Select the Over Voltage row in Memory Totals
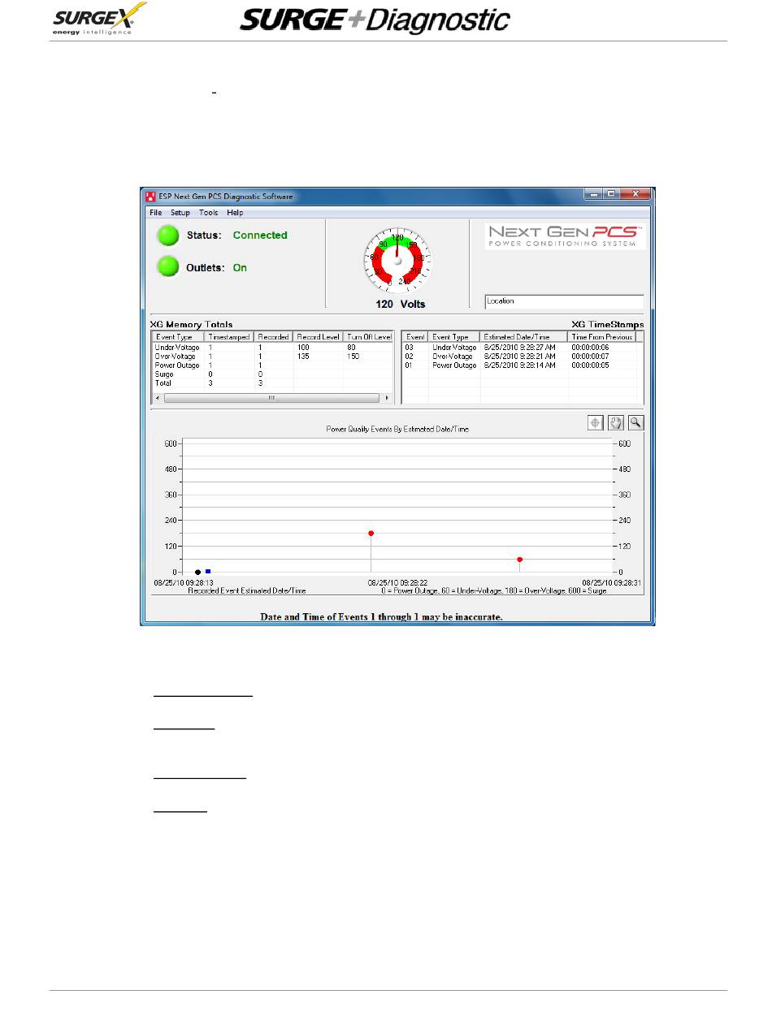 [x=273, y=357]
